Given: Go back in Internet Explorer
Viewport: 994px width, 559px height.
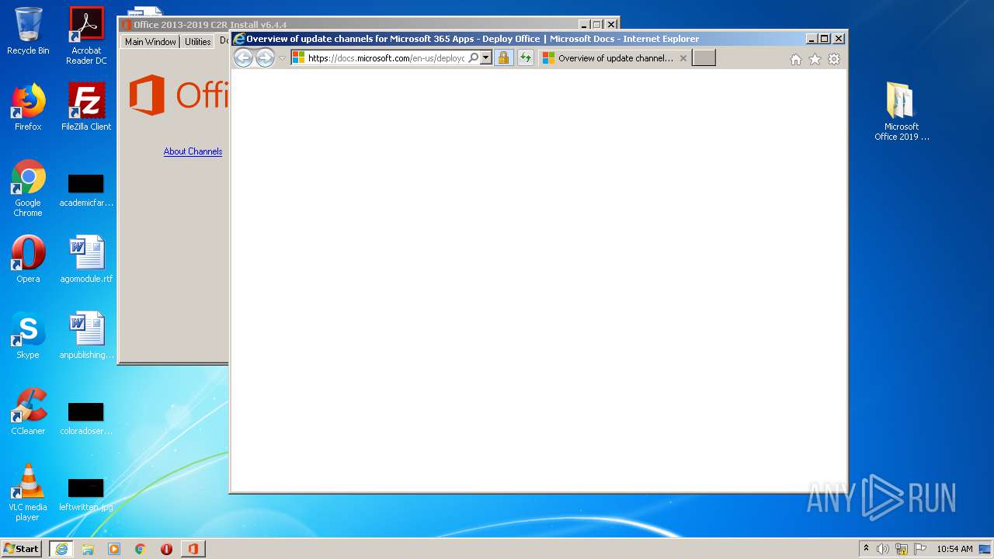Looking at the screenshot, I should point(243,58).
